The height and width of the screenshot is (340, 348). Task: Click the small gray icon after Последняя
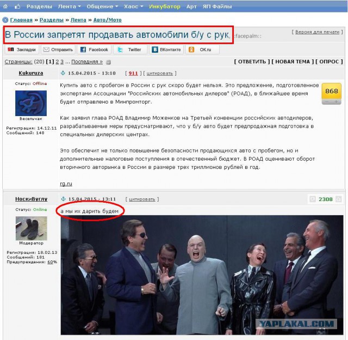pos(108,62)
